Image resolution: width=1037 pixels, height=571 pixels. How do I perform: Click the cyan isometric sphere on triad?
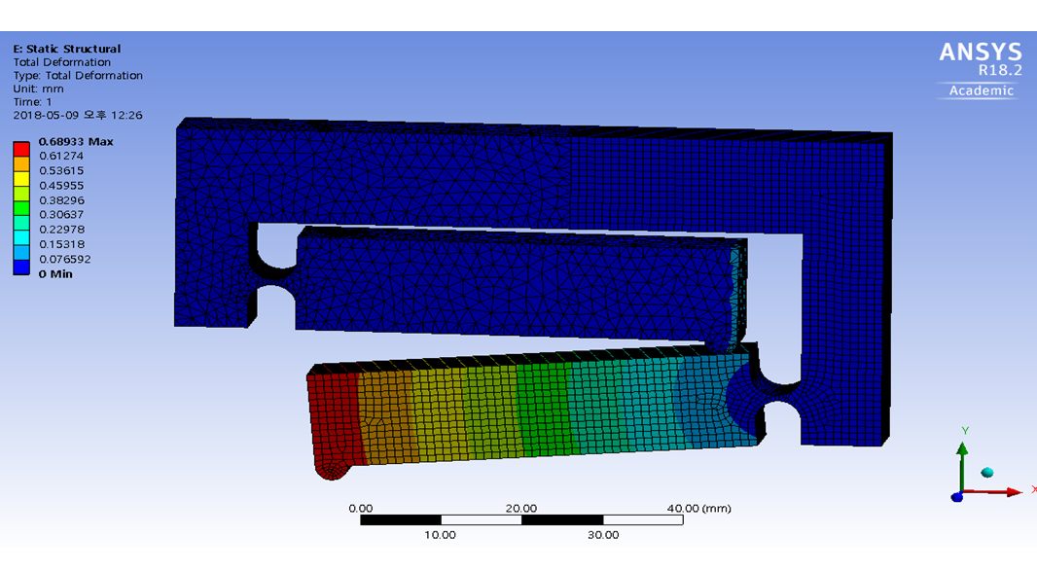tap(987, 472)
